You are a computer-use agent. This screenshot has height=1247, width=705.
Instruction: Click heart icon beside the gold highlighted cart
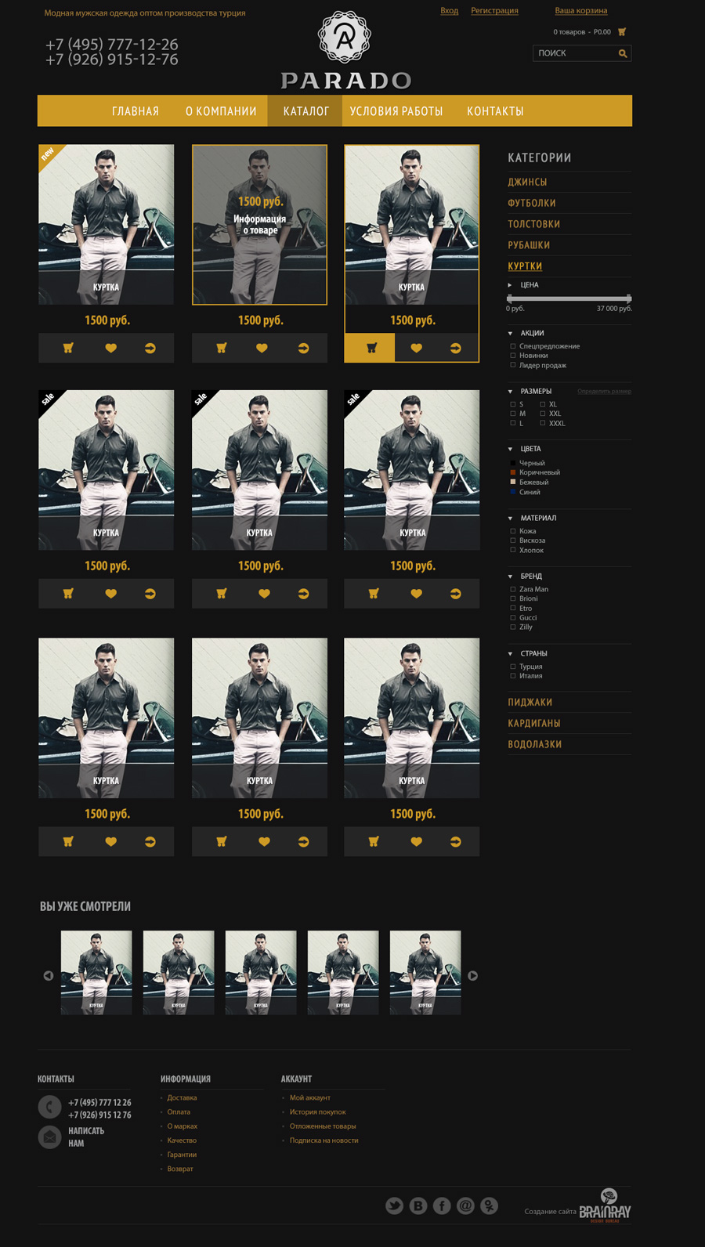coord(416,348)
